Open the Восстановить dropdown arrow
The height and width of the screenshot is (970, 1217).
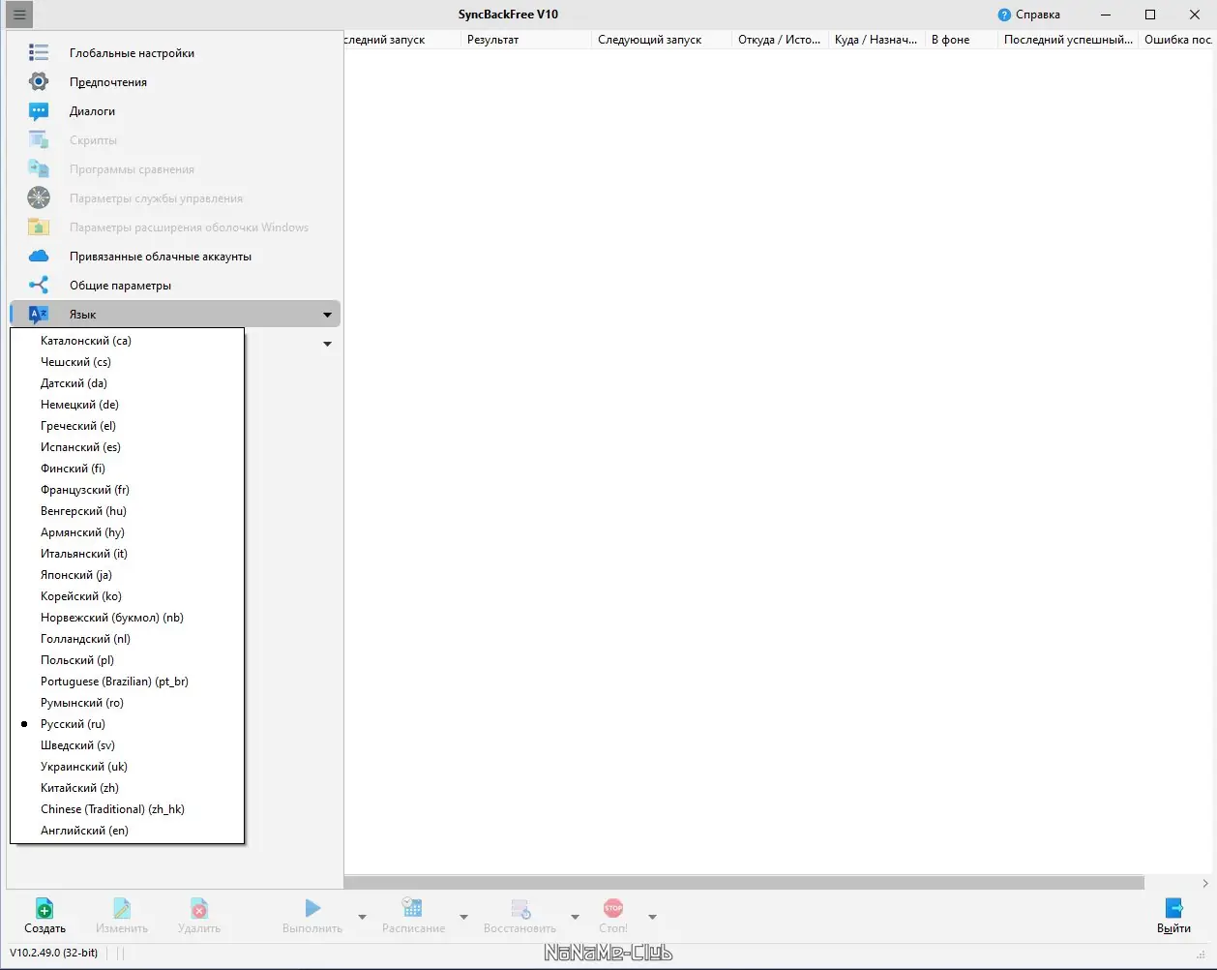(575, 917)
